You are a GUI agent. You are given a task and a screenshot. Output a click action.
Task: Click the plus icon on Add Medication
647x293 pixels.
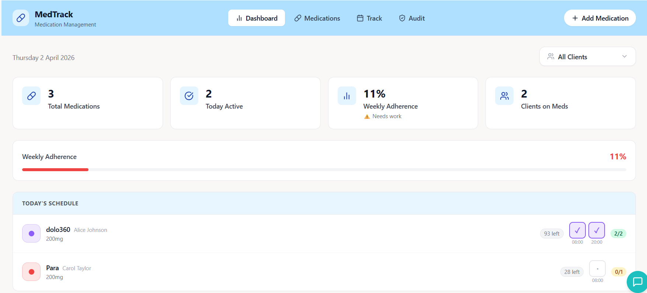pyautogui.click(x=575, y=18)
